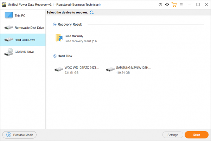
Task: Open the CD/DVD Drive tab
Action: click(23, 52)
